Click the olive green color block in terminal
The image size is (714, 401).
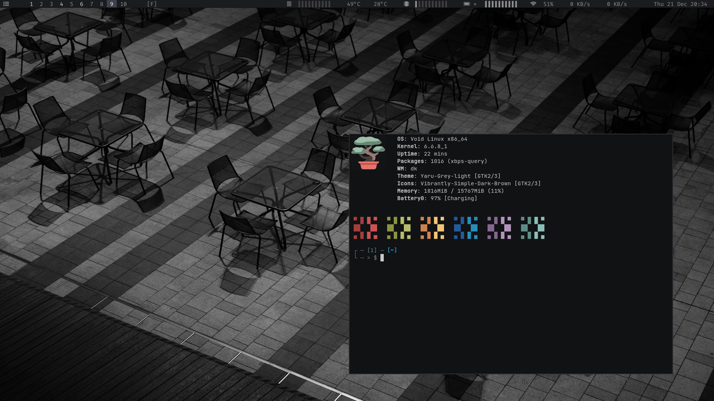click(x=399, y=228)
